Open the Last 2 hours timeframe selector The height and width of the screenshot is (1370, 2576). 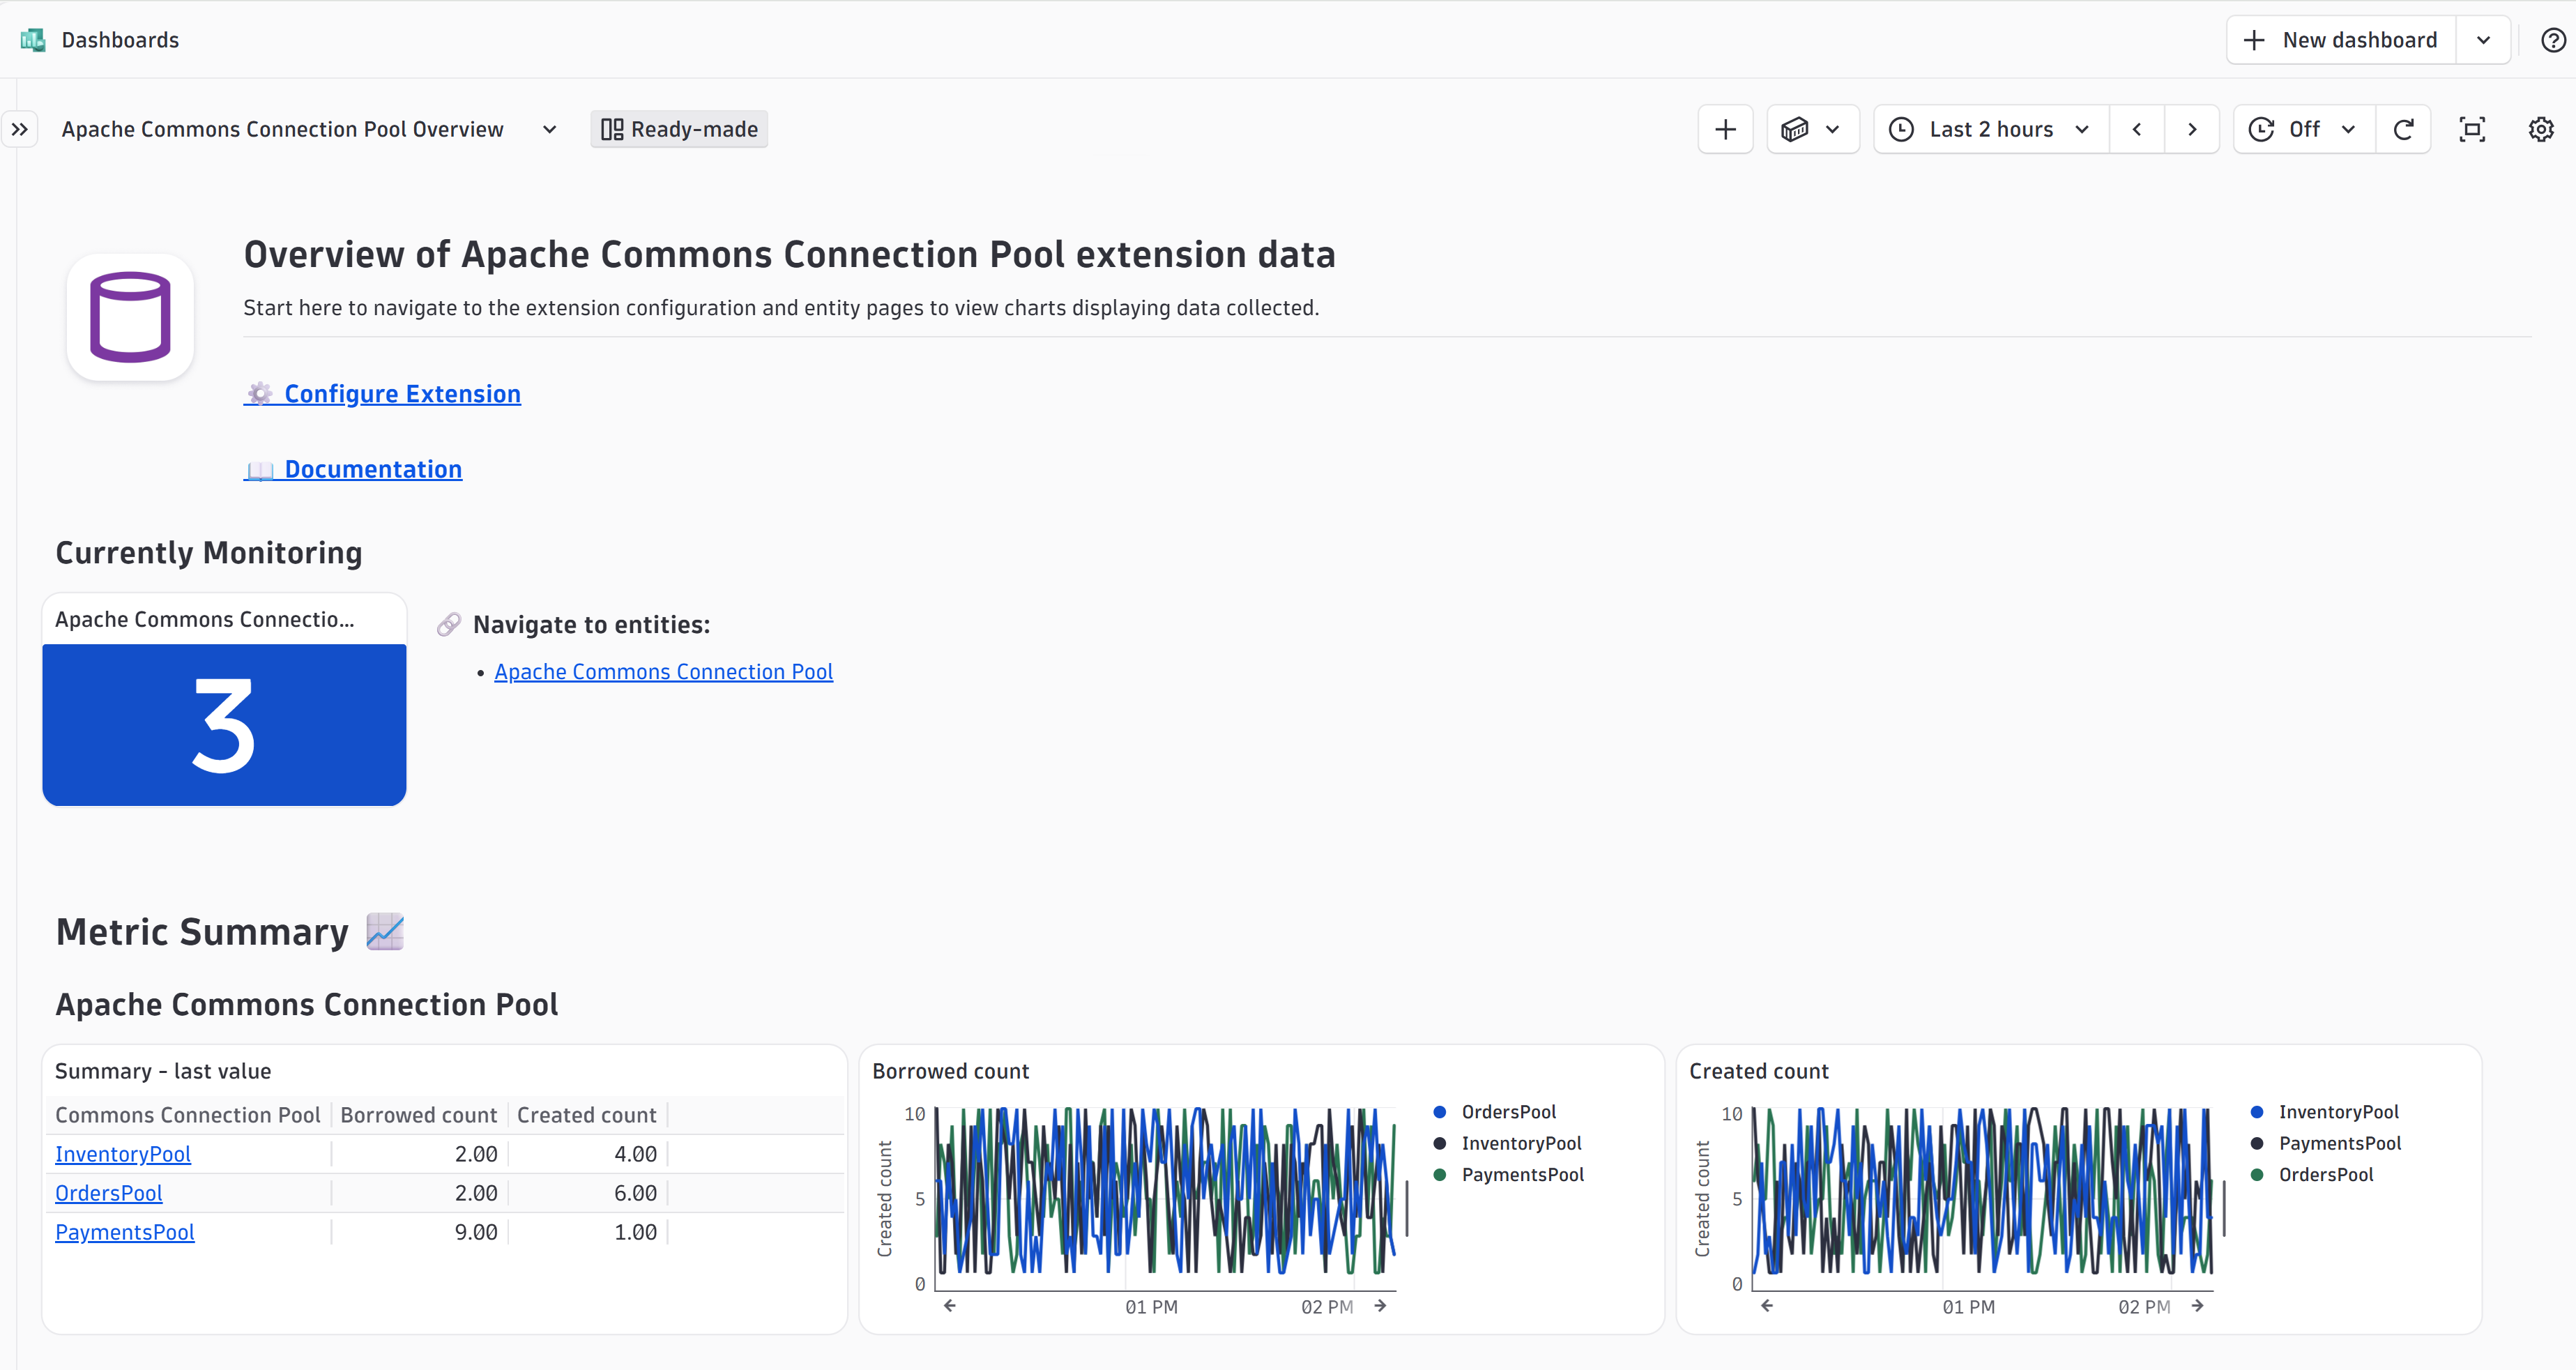(1990, 129)
